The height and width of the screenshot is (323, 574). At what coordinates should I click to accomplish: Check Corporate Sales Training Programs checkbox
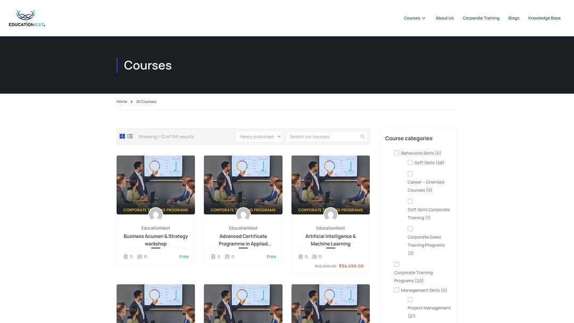click(x=410, y=228)
